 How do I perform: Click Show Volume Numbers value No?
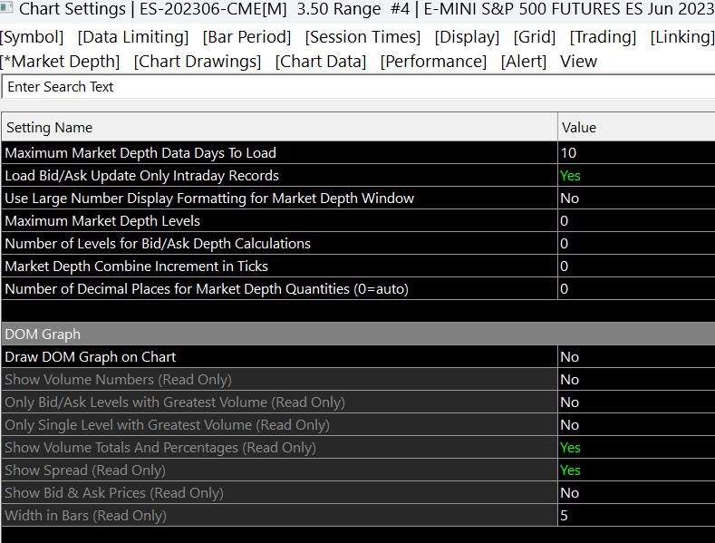[x=636, y=380]
